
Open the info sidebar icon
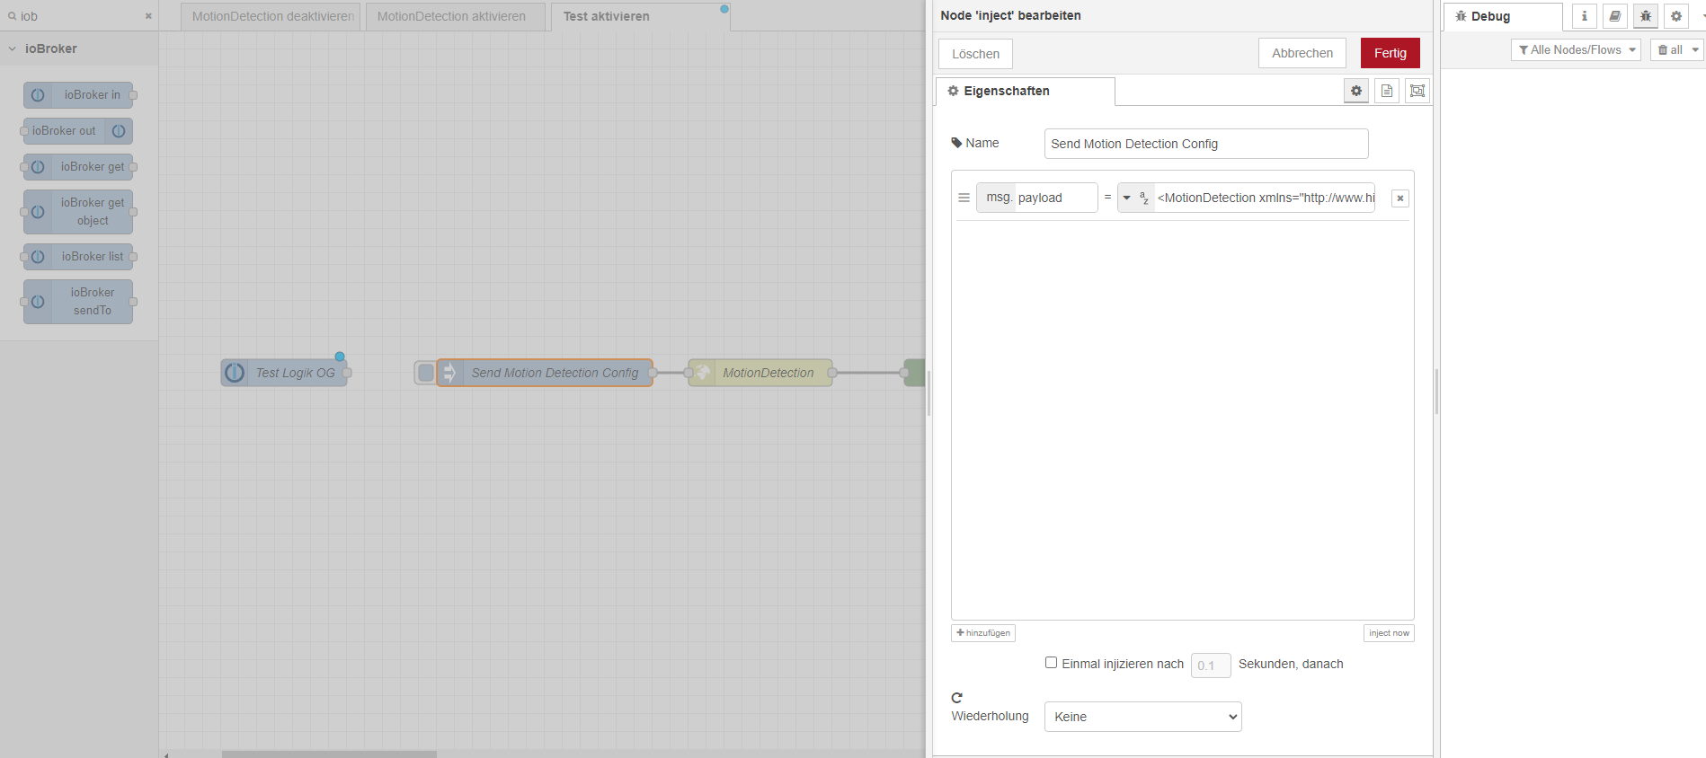(x=1585, y=16)
